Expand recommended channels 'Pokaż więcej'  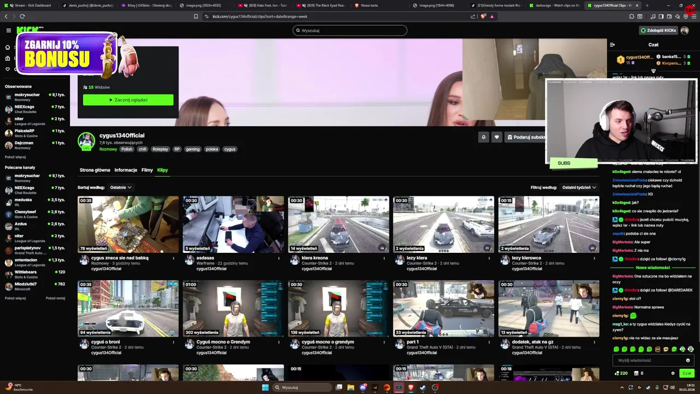[x=15, y=298]
